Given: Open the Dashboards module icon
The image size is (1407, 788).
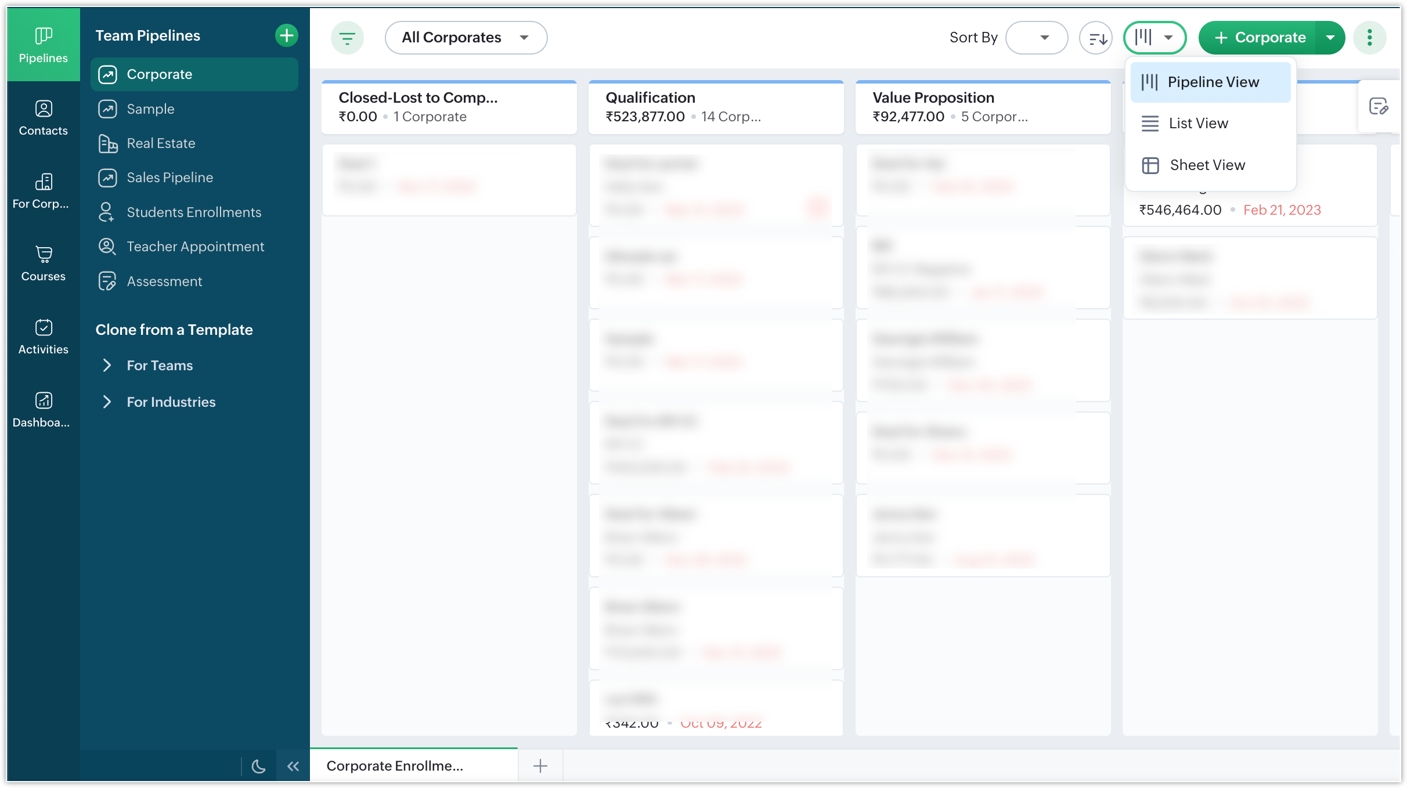Looking at the screenshot, I should (x=43, y=409).
